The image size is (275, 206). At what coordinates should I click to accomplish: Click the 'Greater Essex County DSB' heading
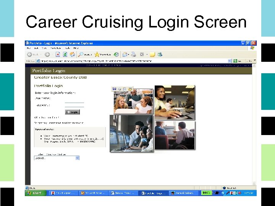click(x=60, y=77)
